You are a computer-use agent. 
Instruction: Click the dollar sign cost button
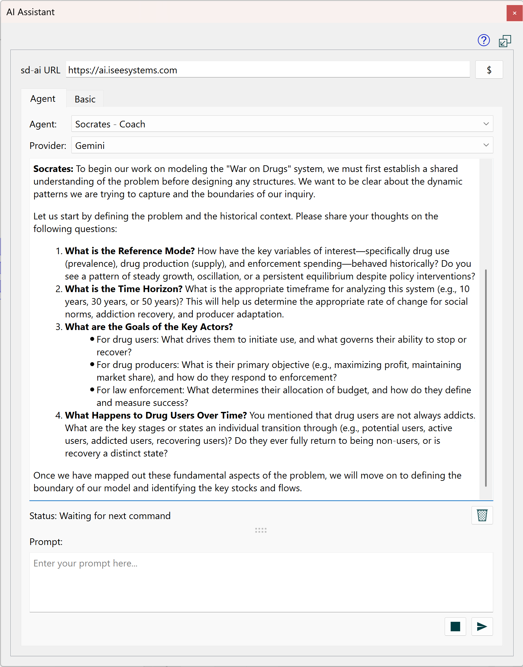point(489,70)
